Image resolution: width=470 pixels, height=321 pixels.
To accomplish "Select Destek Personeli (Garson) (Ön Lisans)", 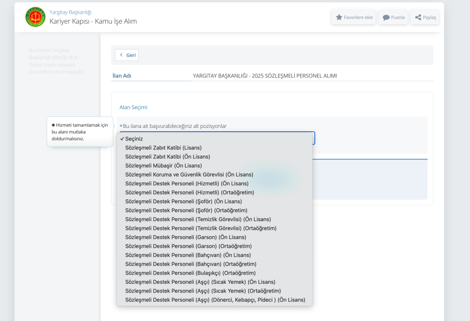I will 185,237.
